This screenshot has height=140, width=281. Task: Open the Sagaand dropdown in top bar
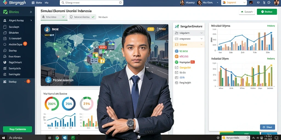pyautogui.click(x=234, y=2)
